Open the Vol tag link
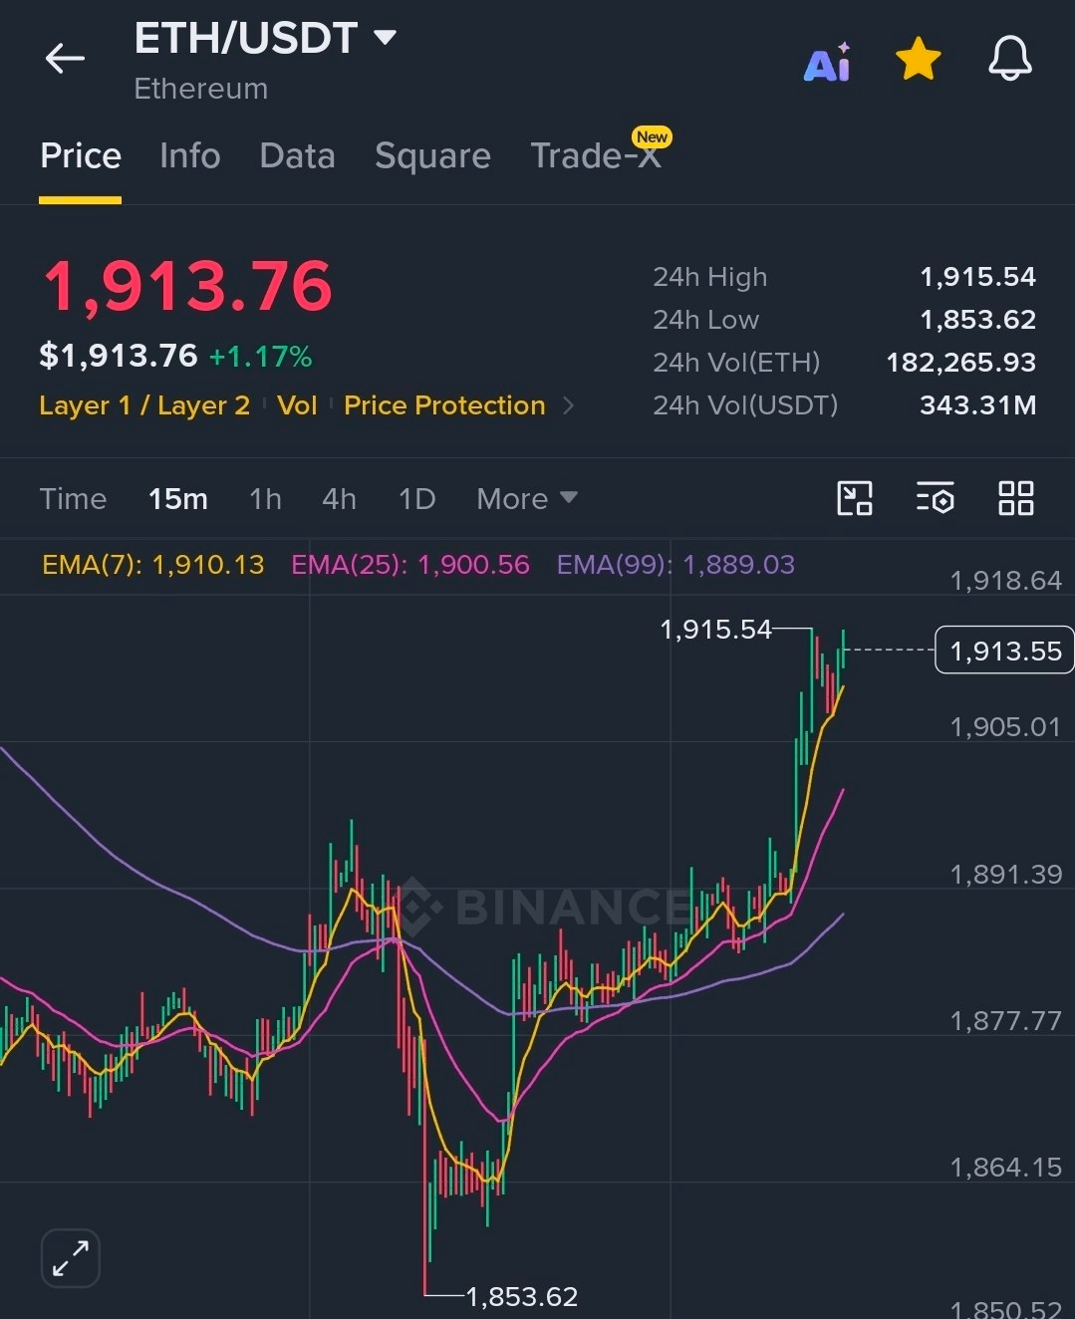Screen dimensions: 1075x1319 pos(297,405)
